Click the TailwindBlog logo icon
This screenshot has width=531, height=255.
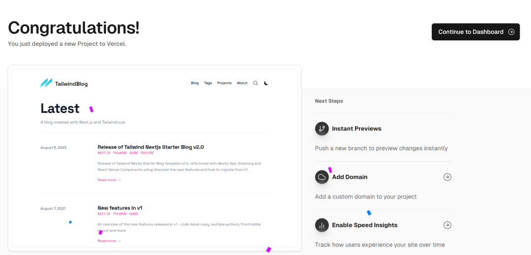46,83
